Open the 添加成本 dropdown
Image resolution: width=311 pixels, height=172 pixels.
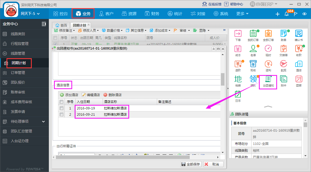[160, 31]
